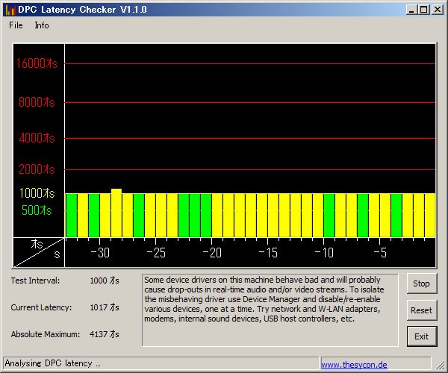Click the green 500 µs scale label
Image resolution: width=448 pixels, height=373 pixels.
pos(37,210)
